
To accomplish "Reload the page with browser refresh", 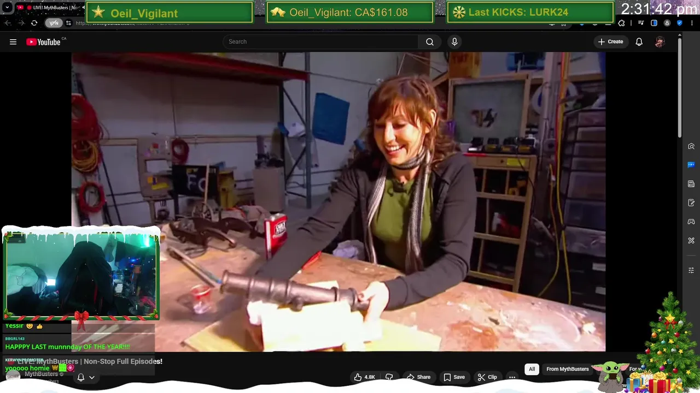I will tap(34, 23).
